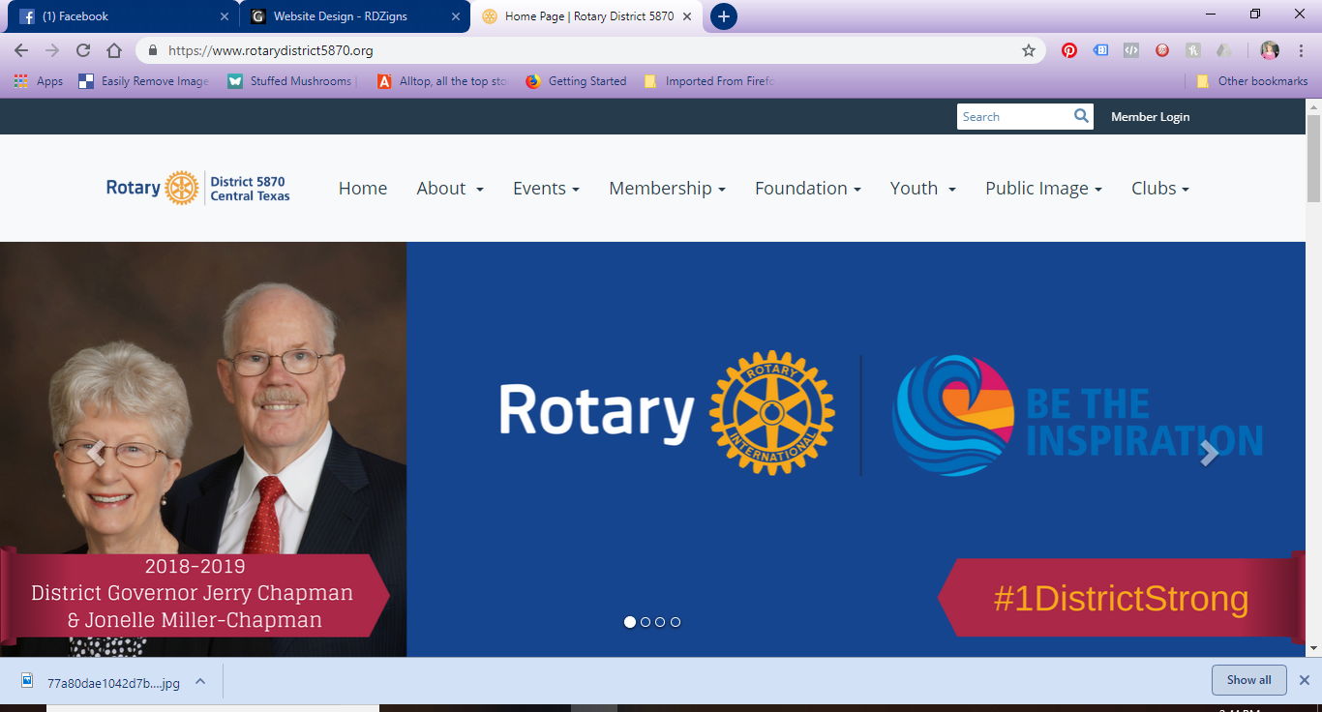Close the downloads bar
The width and height of the screenshot is (1322, 712).
click(x=1304, y=680)
